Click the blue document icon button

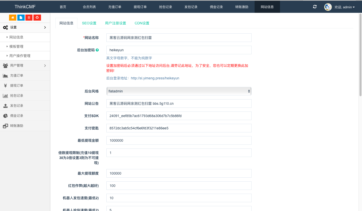point(21,18)
